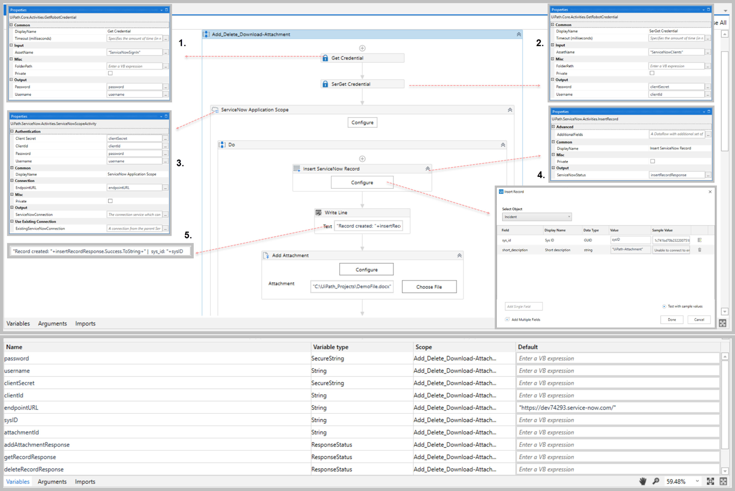Image resolution: width=735 pixels, height=491 pixels.
Task: Click the Add Multiple Fields plus icon
Action: [x=507, y=319]
